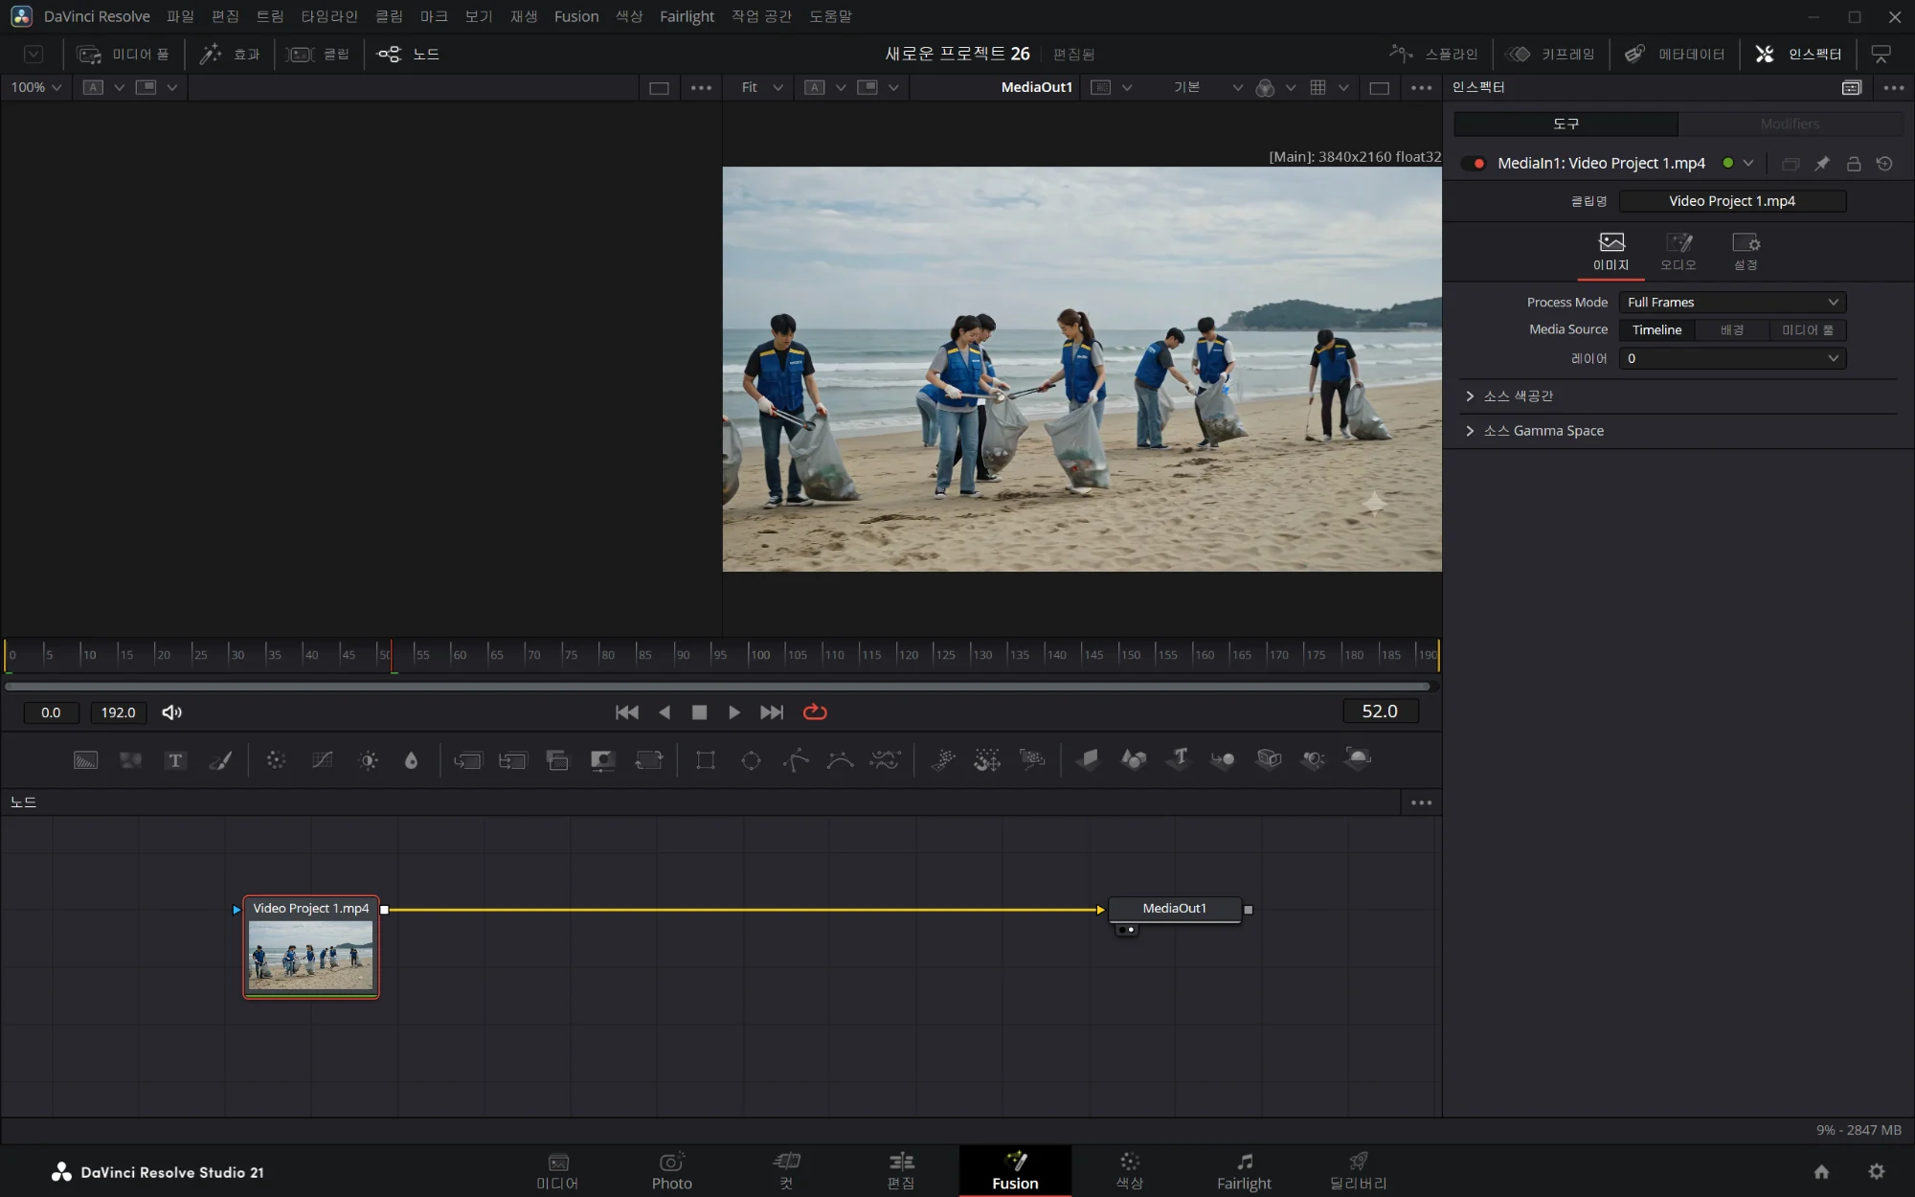1915x1197 pixels.
Task: Add a Polygon mask node
Action: pos(796,760)
